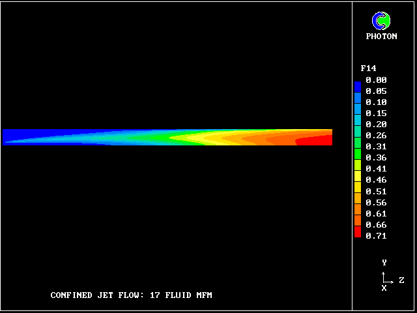Image resolution: width=417 pixels, height=313 pixels.
Task: Click the 0.05 legend value label
Action: [376, 91]
